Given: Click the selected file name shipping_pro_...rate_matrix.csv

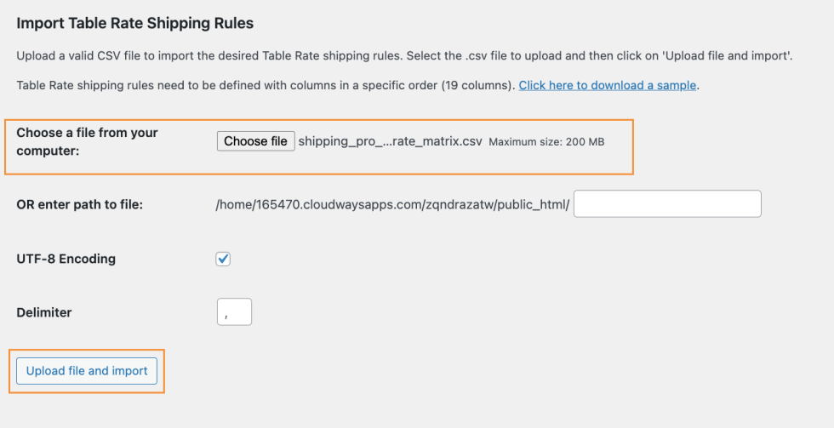Looking at the screenshot, I should [x=390, y=141].
